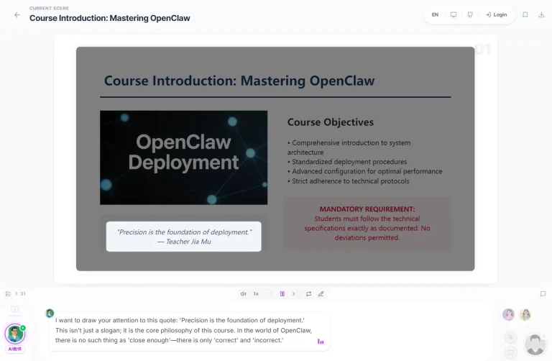This screenshot has width=552, height=361.
Task: Click the back arrow beside scene title
Action: click(x=17, y=14)
